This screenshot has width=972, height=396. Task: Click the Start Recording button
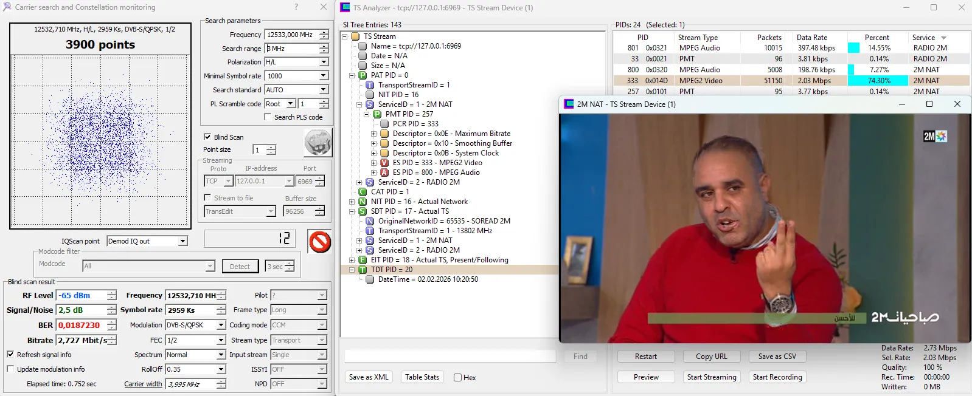[777, 377]
